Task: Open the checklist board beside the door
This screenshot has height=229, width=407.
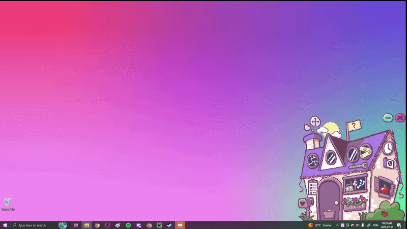Action: point(313,188)
